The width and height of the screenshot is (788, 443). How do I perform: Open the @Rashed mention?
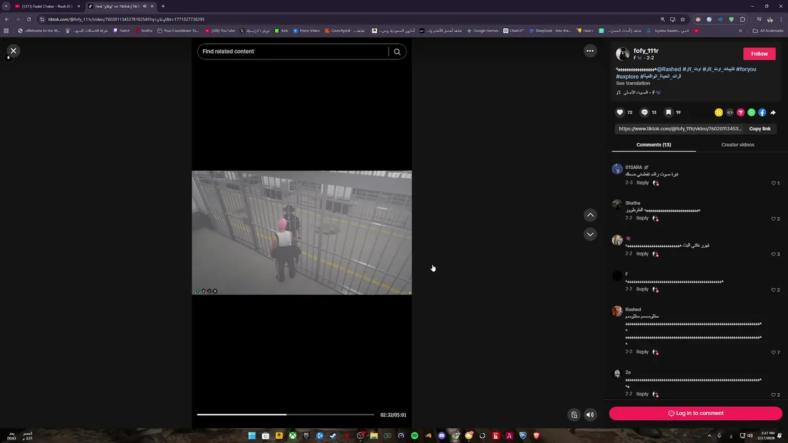[669, 70]
